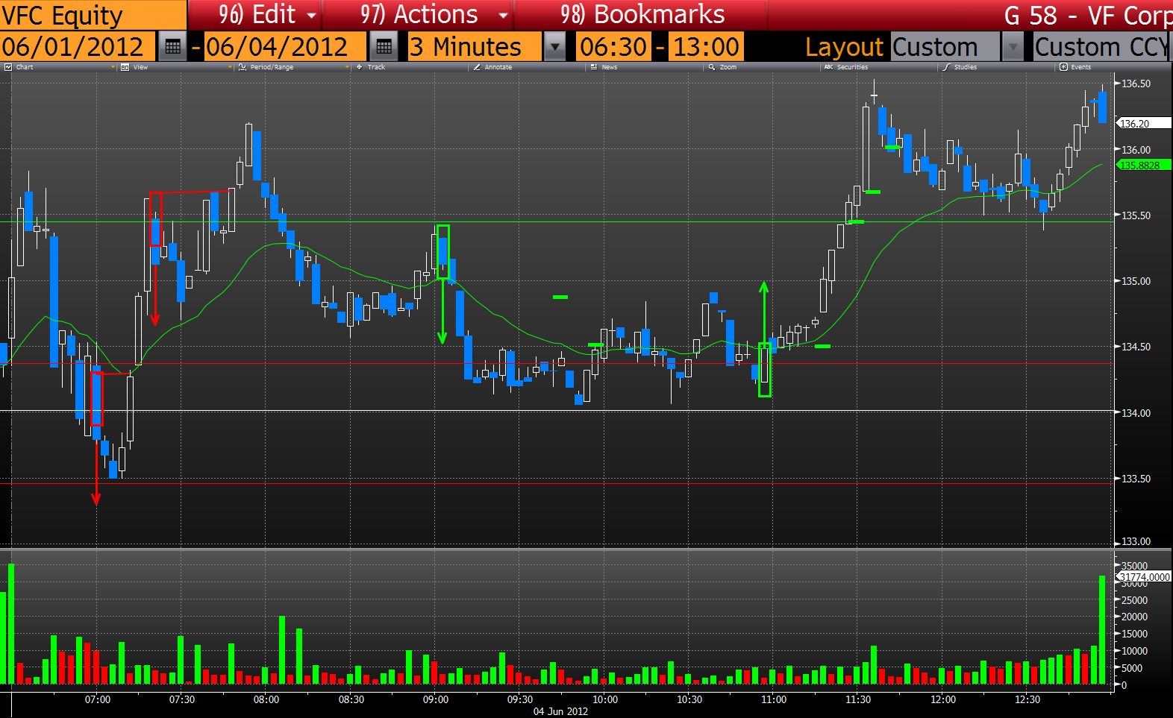Click the 133.00 price axis label

point(1136,541)
